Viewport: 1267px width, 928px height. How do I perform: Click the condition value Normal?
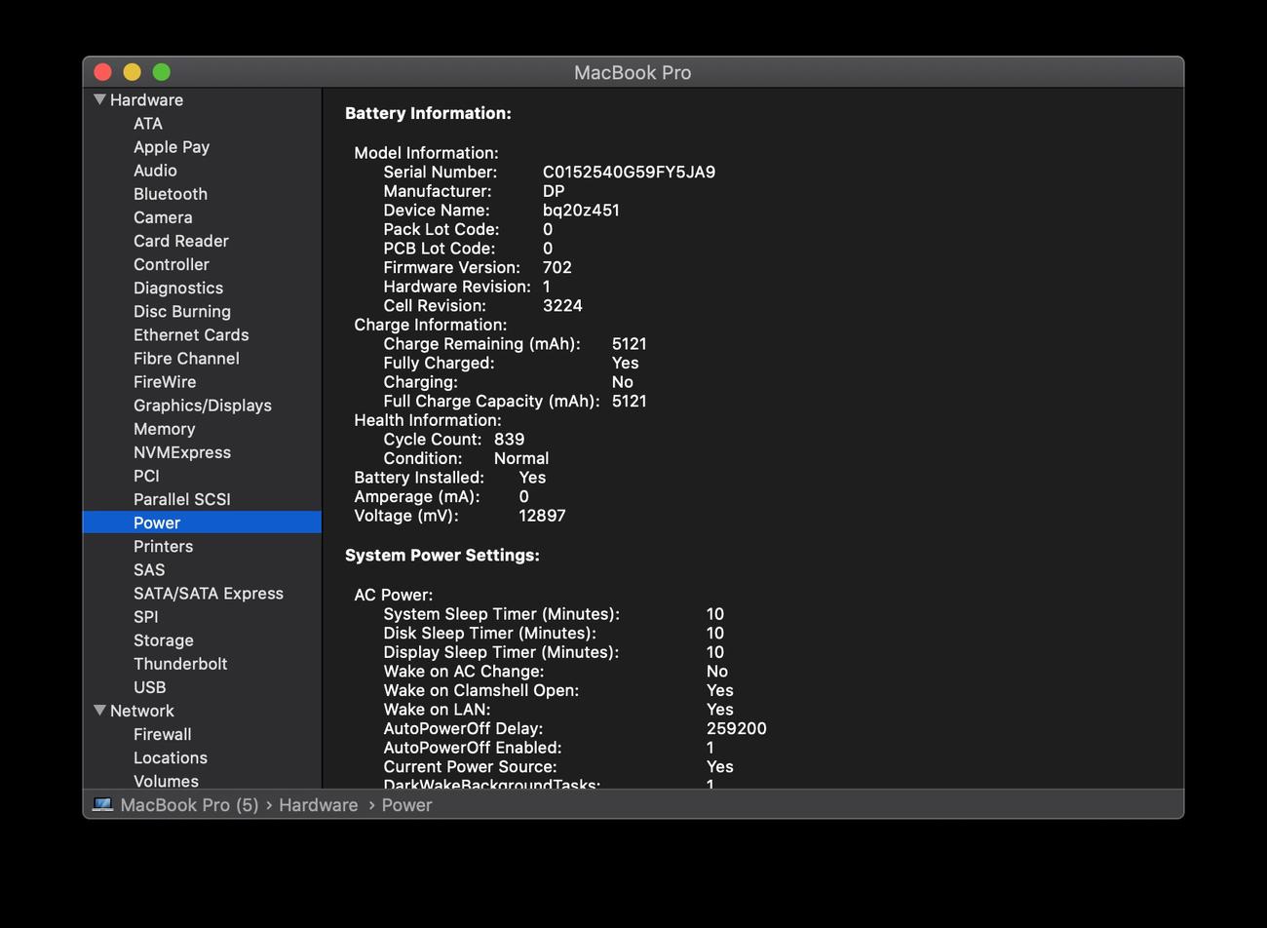(521, 458)
